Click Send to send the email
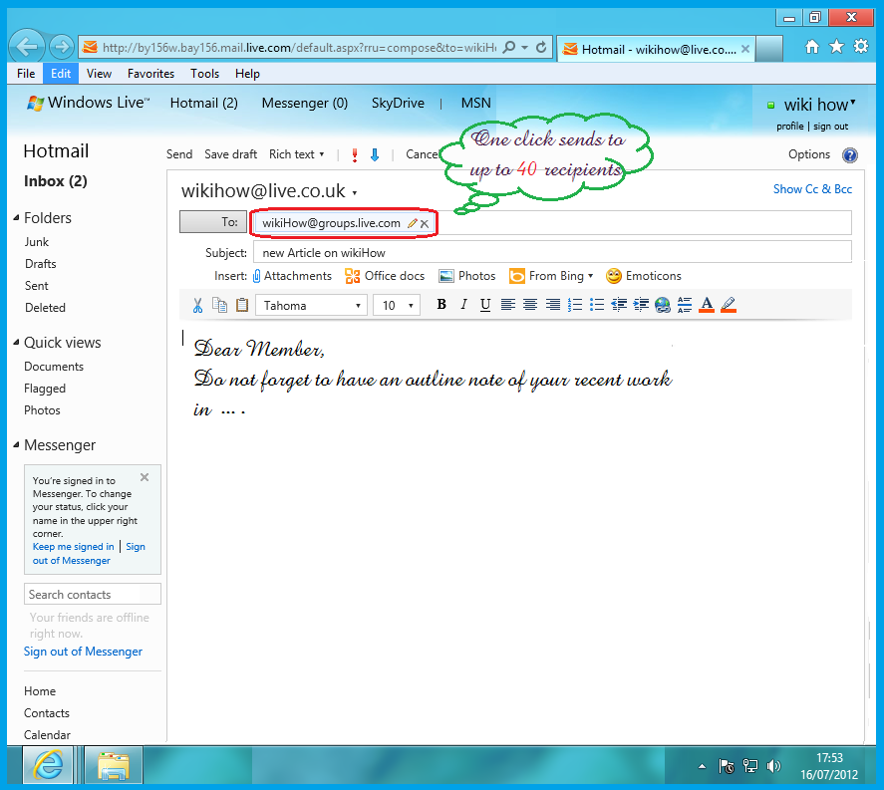The image size is (884, 790). pos(179,154)
